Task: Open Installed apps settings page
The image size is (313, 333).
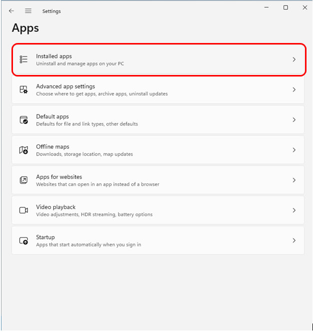Action: (x=159, y=59)
